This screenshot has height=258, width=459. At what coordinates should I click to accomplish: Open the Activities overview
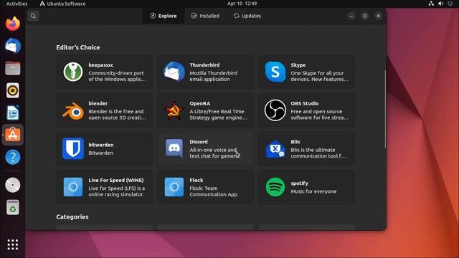(16, 4)
